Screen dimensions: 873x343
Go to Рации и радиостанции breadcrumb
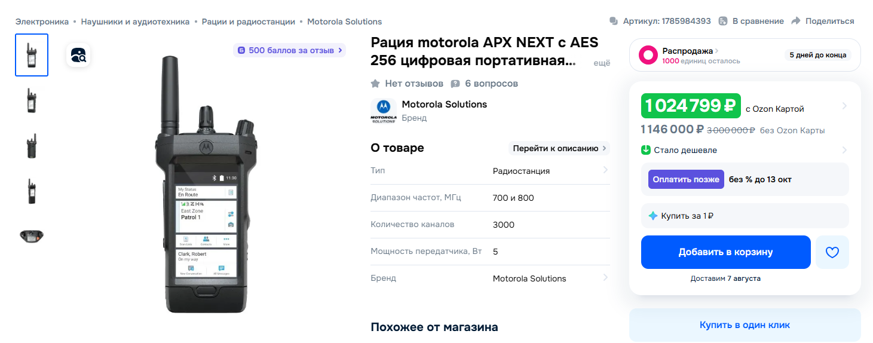[x=248, y=22]
